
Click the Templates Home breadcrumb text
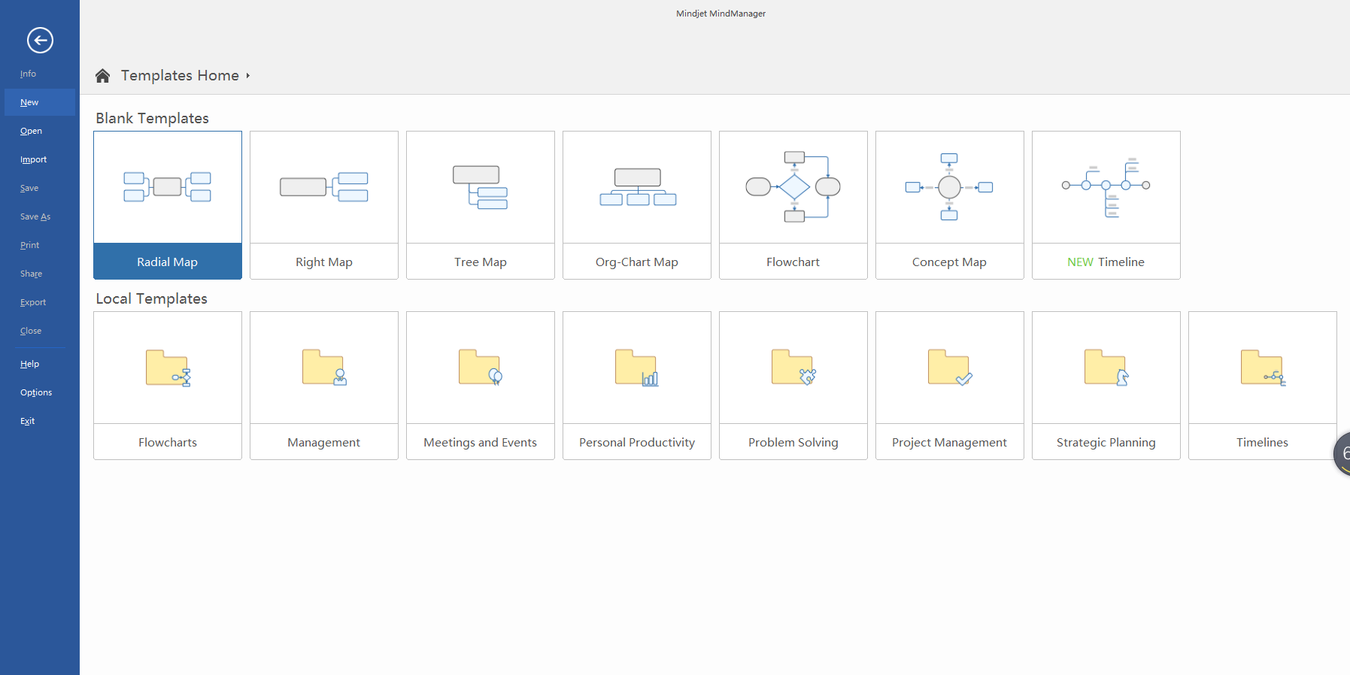(180, 75)
